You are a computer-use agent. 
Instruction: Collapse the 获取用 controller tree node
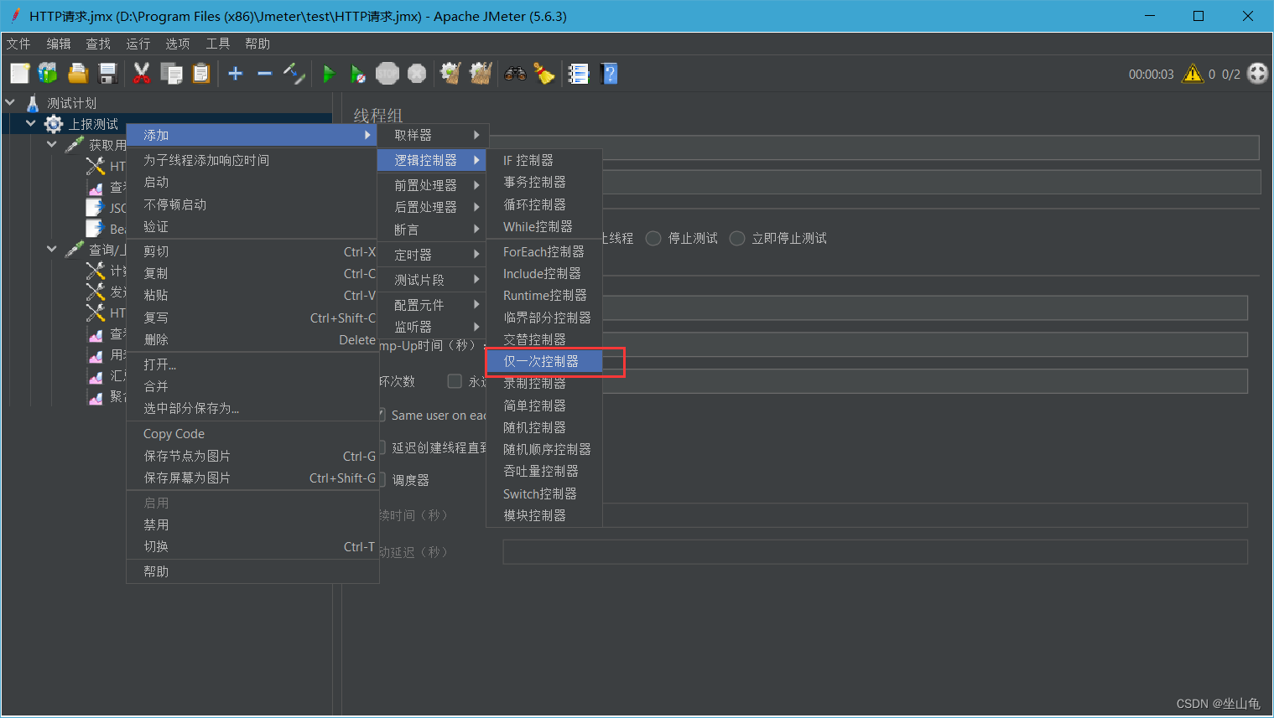pyautogui.click(x=52, y=145)
